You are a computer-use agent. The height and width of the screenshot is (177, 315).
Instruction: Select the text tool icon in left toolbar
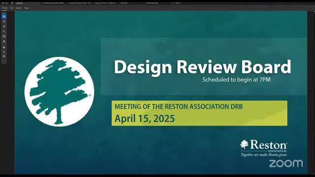[4, 52]
